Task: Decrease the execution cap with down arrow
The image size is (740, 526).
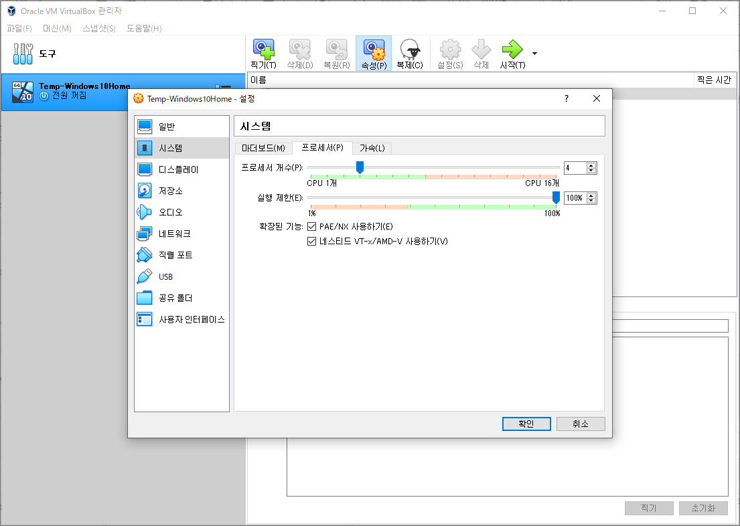Action: pos(591,201)
